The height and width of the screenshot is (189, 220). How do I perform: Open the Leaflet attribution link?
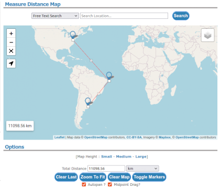click(x=59, y=138)
